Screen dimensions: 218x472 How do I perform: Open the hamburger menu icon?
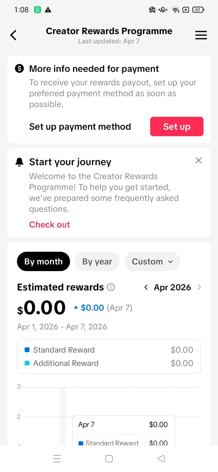point(201,35)
